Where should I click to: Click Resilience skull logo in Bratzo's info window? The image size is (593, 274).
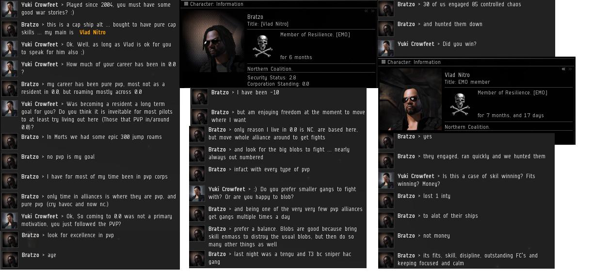[x=262, y=46]
